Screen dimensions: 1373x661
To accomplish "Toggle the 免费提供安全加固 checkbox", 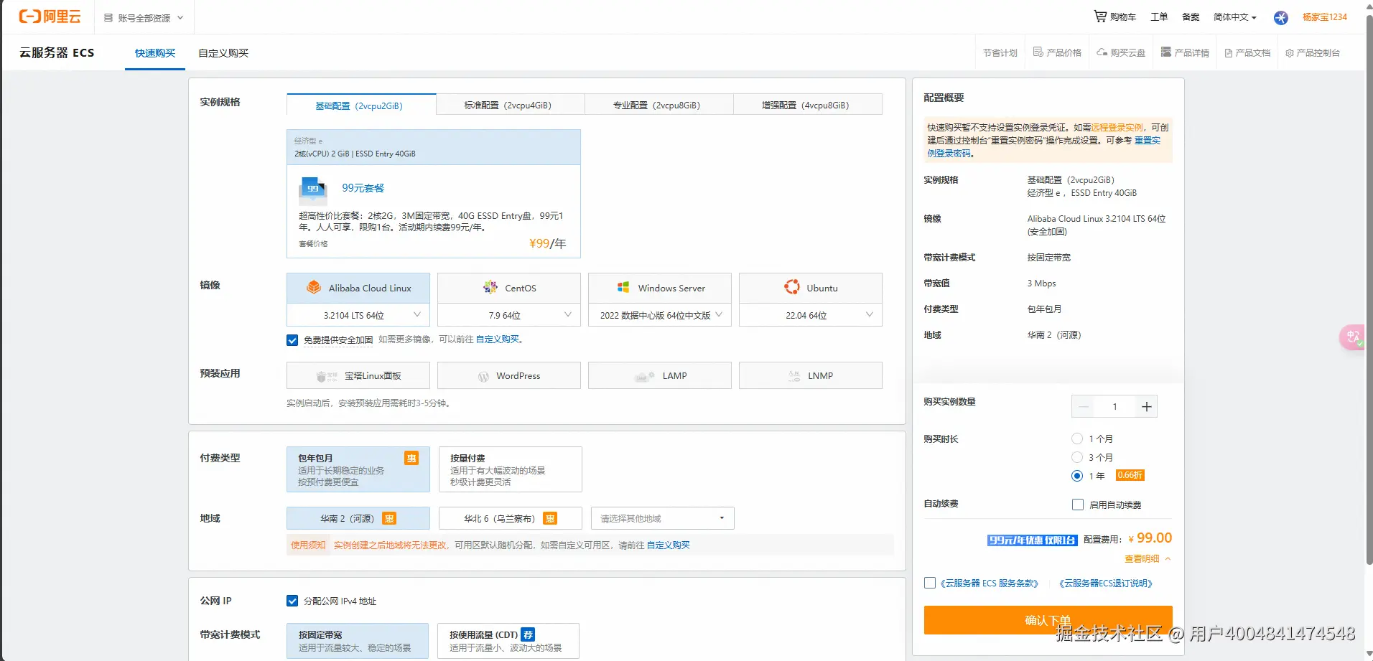I will click(292, 340).
